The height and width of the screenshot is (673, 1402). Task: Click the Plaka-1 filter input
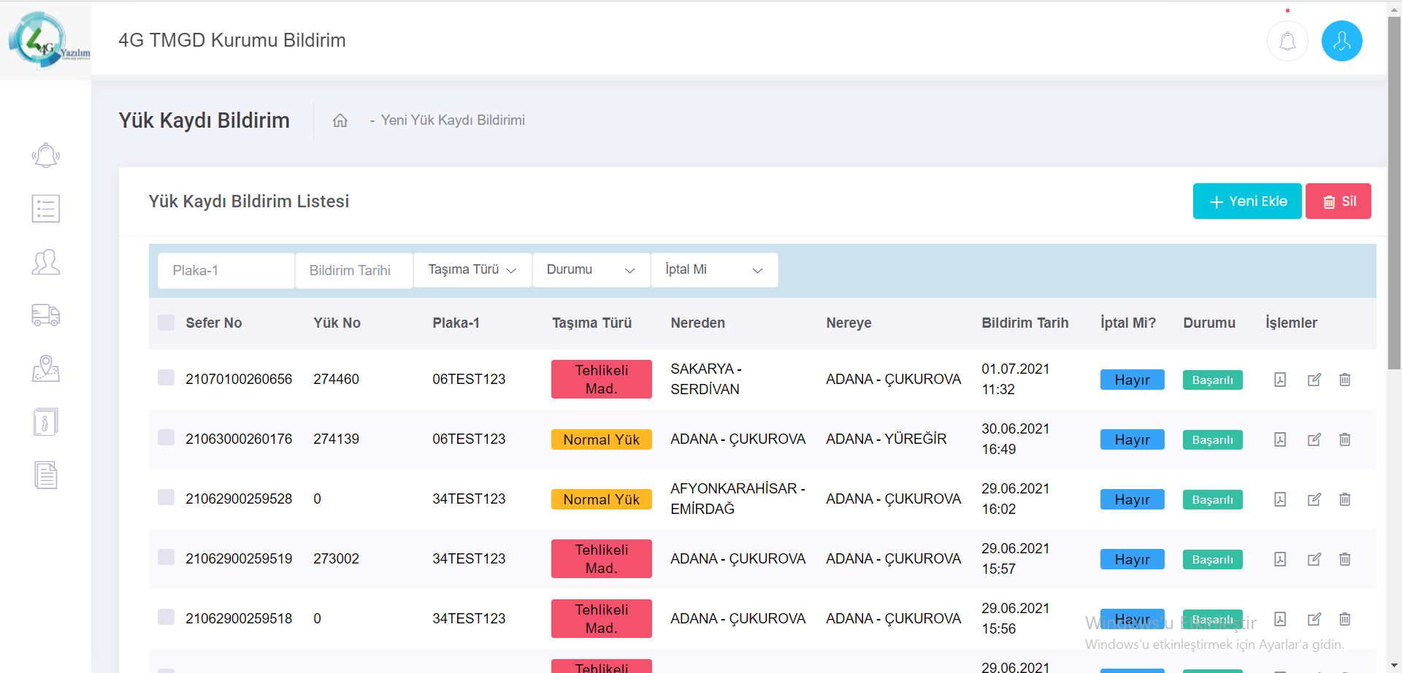(x=226, y=271)
